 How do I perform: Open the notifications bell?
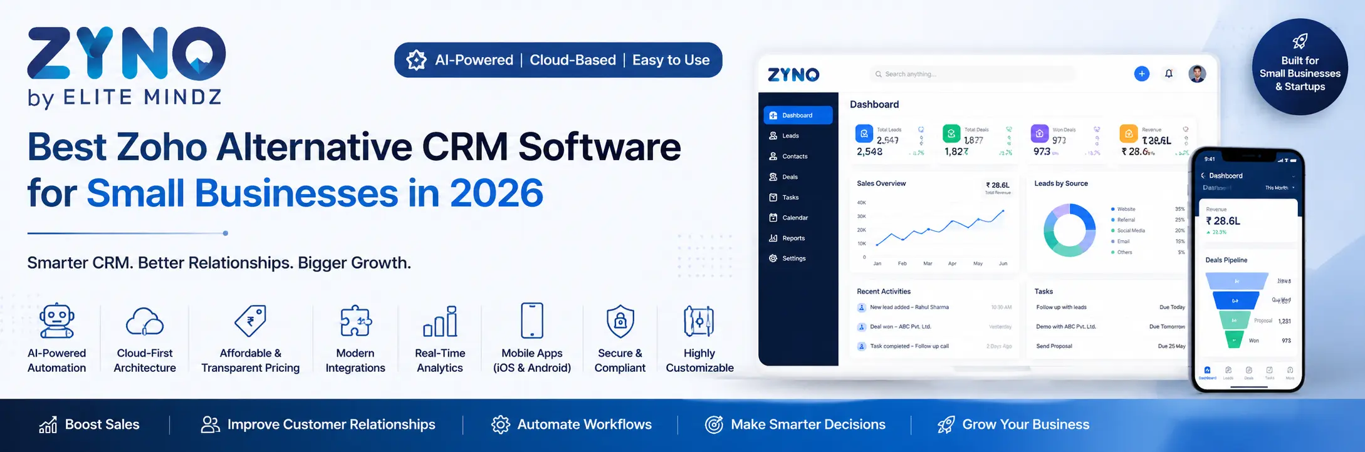pyautogui.click(x=1169, y=74)
